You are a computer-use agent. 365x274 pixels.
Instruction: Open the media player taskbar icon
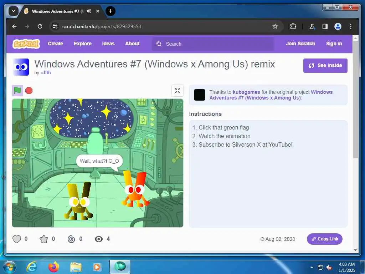[x=97, y=267]
